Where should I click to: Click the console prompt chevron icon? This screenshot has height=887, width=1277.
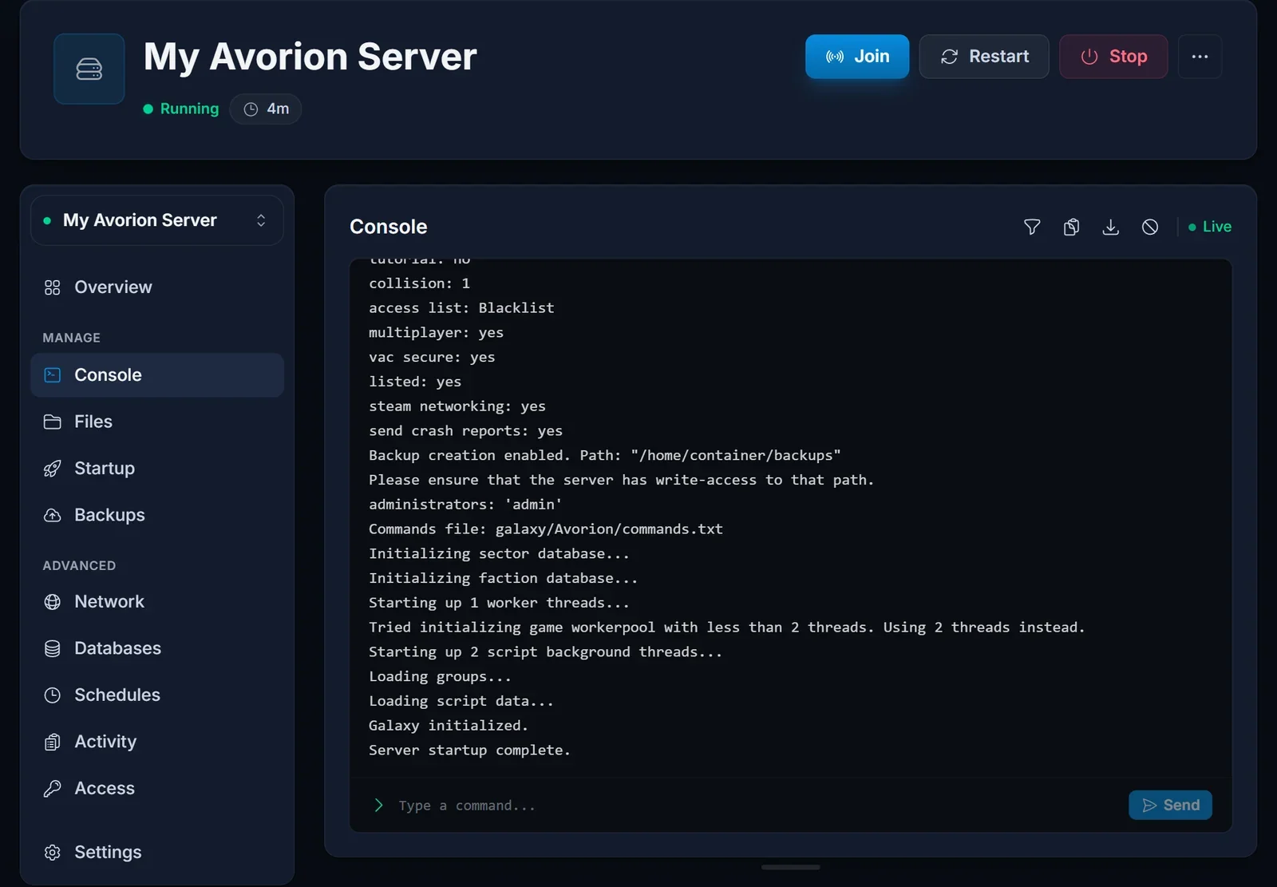click(x=378, y=806)
